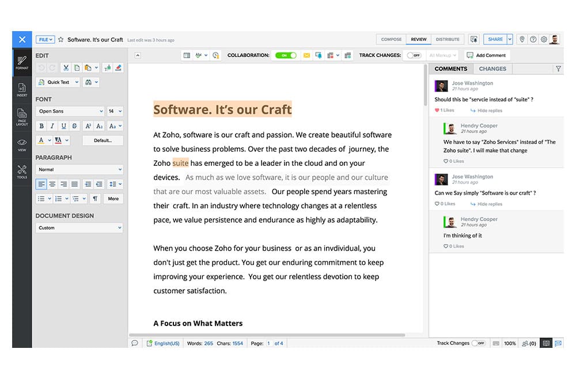Open the FORMAT sidebar panel

pyautogui.click(x=22, y=62)
